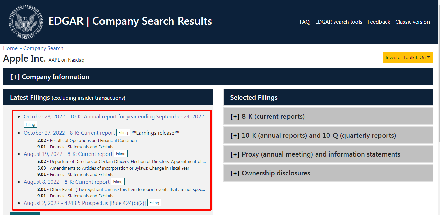Open Company Search breadcrumb link

[43, 48]
